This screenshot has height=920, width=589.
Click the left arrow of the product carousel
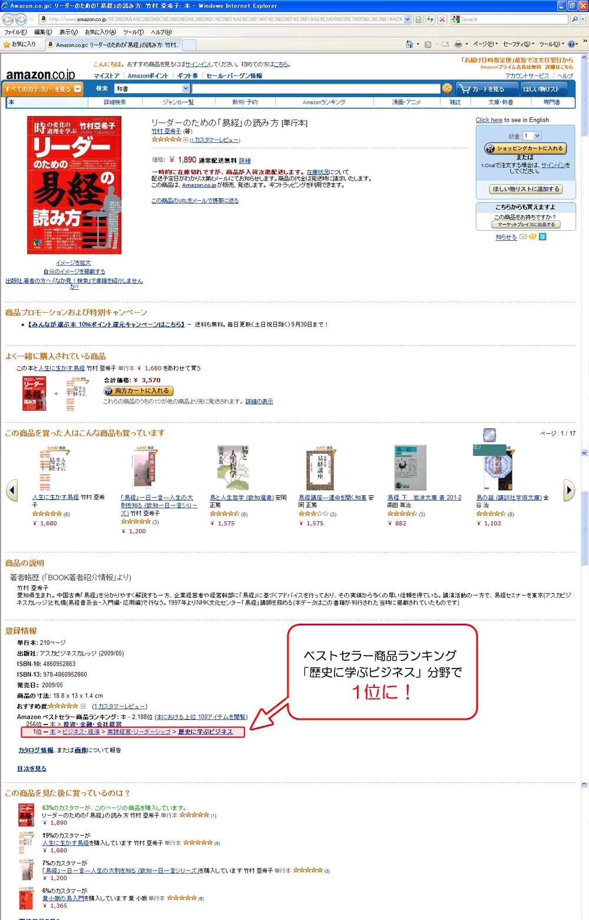tap(12, 490)
